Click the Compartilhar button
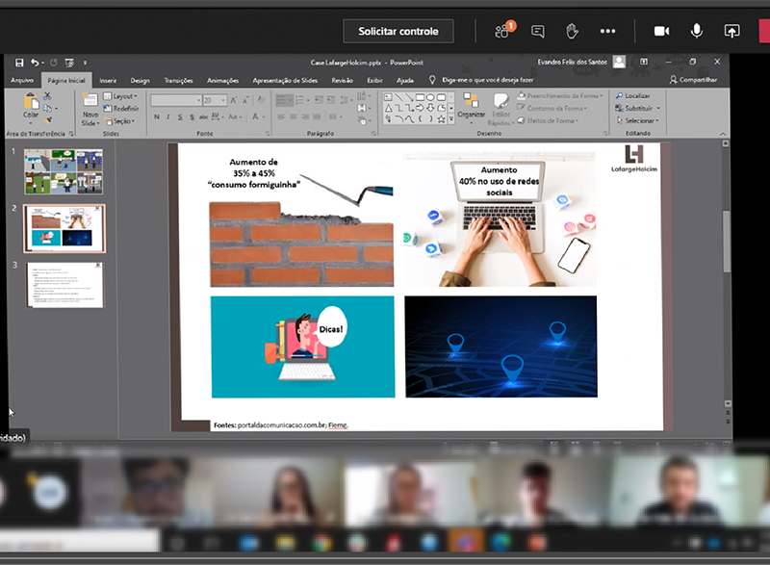Image resolution: width=770 pixels, height=565 pixels. tap(693, 80)
